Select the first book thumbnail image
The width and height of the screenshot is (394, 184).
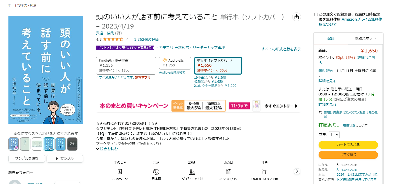coord(13,144)
